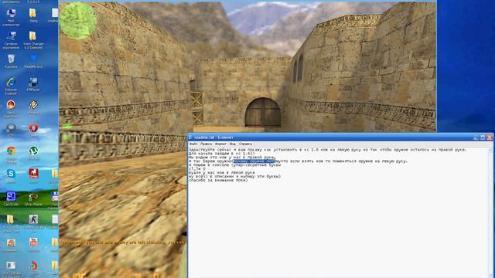Open the ReadMe.exe desktop shortcut
The height and width of the screenshot is (278, 495).
[x=33, y=61]
